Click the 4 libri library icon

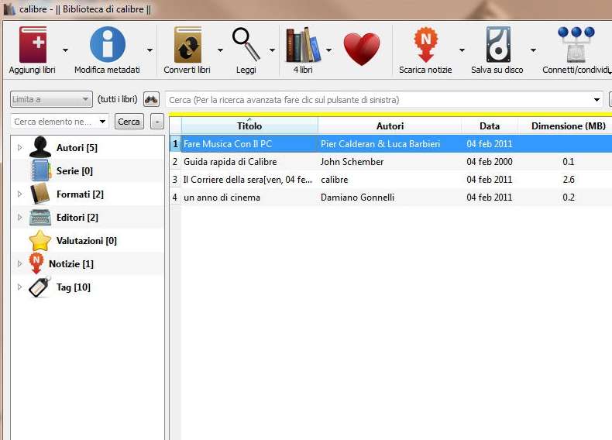tap(304, 44)
